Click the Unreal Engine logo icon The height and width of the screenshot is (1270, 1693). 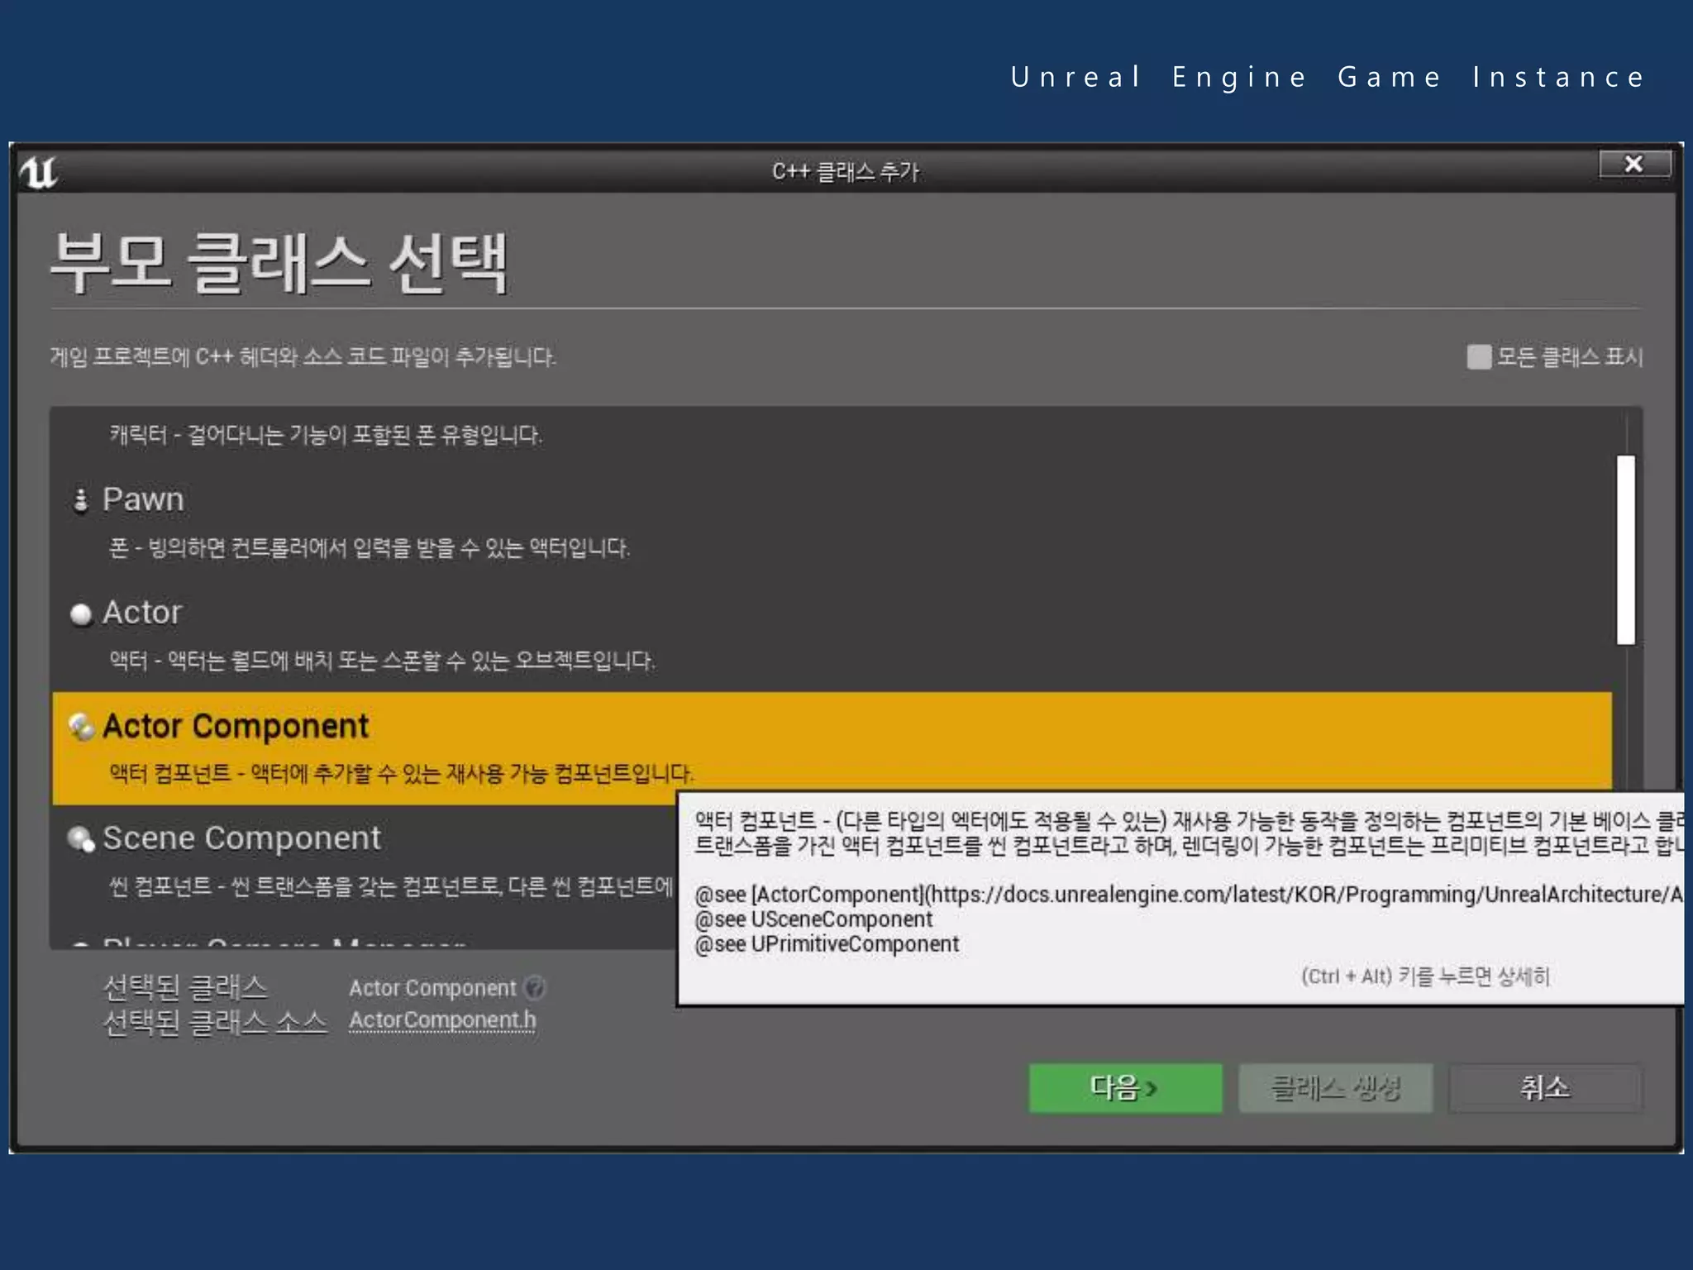point(39,172)
